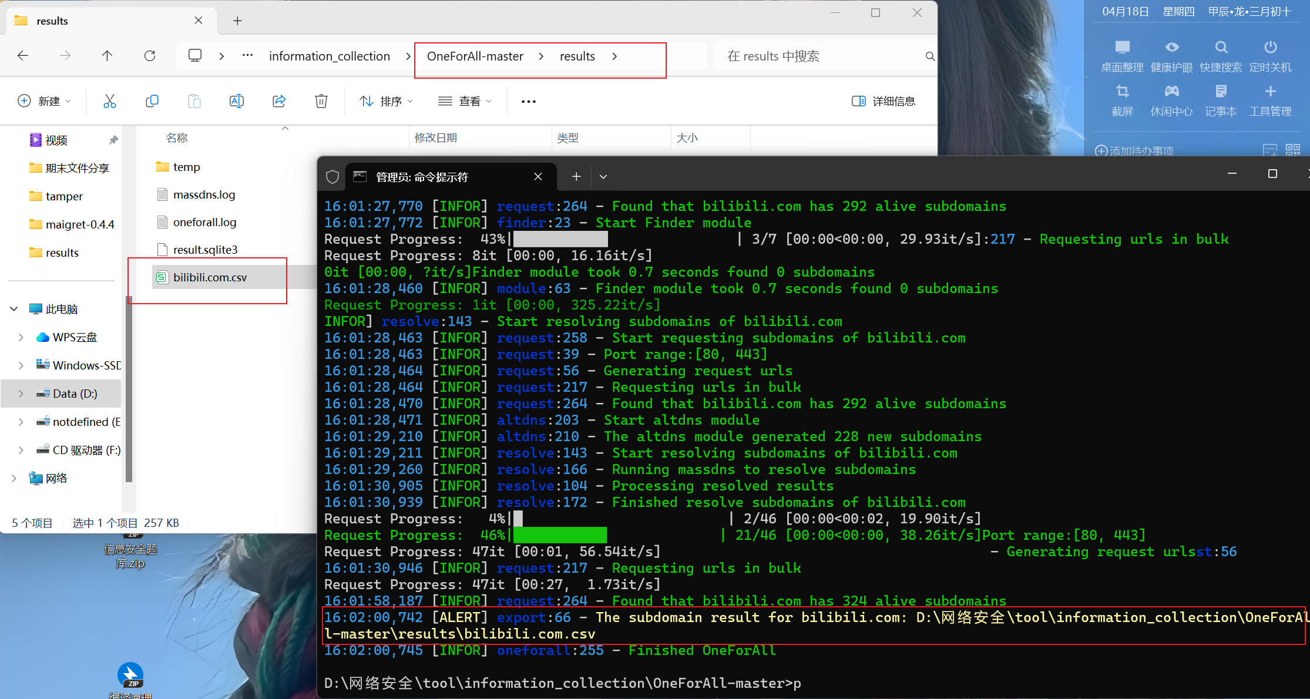Click the Delete trash can icon
The width and height of the screenshot is (1310, 699).
[x=321, y=101]
